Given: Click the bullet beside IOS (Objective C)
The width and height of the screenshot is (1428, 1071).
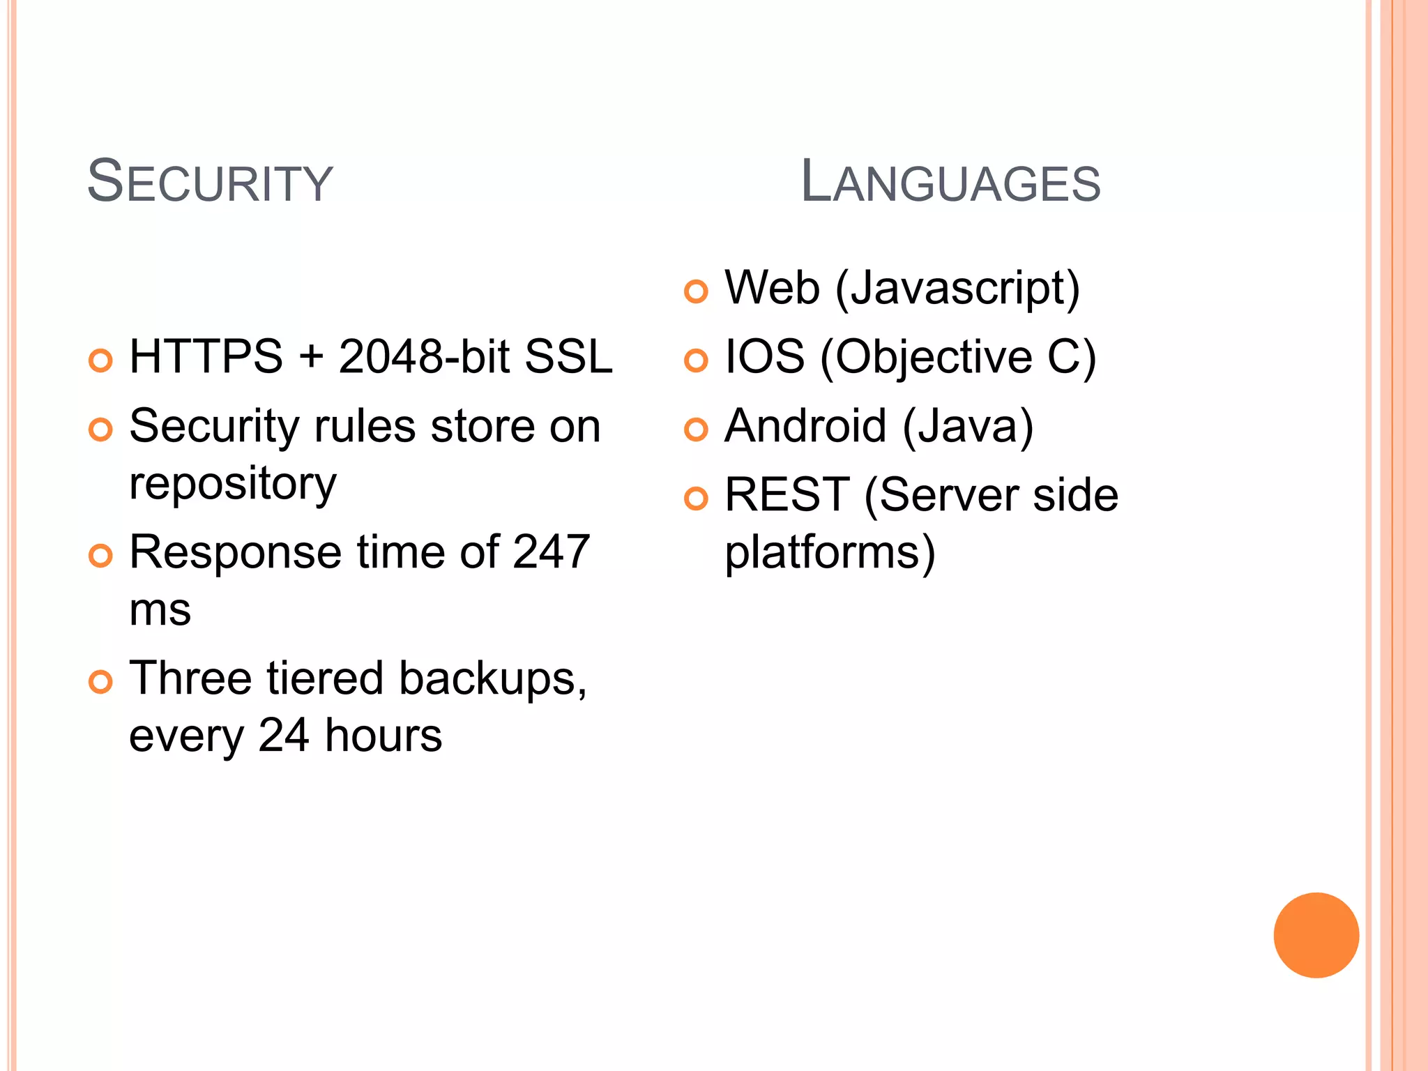Looking at the screenshot, I should pyautogui.click(x=696, y=360).
